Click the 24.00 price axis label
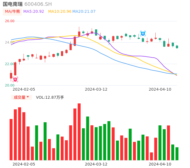The width and height of the screenshot is (190, 168). (x=10, y=42)
